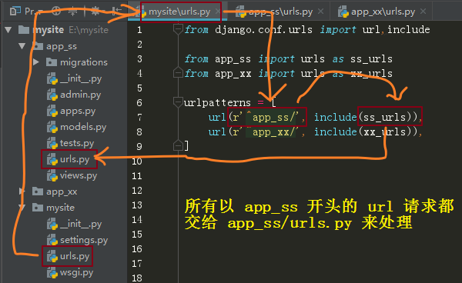
Task: Close the app_xx\urls.py tab
Action: (x=423, y=12)
